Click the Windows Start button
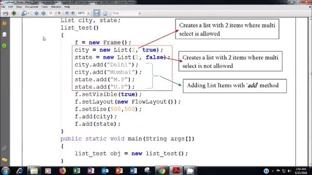The width and height of the screenshot is (312, 175). coord(5,171)
